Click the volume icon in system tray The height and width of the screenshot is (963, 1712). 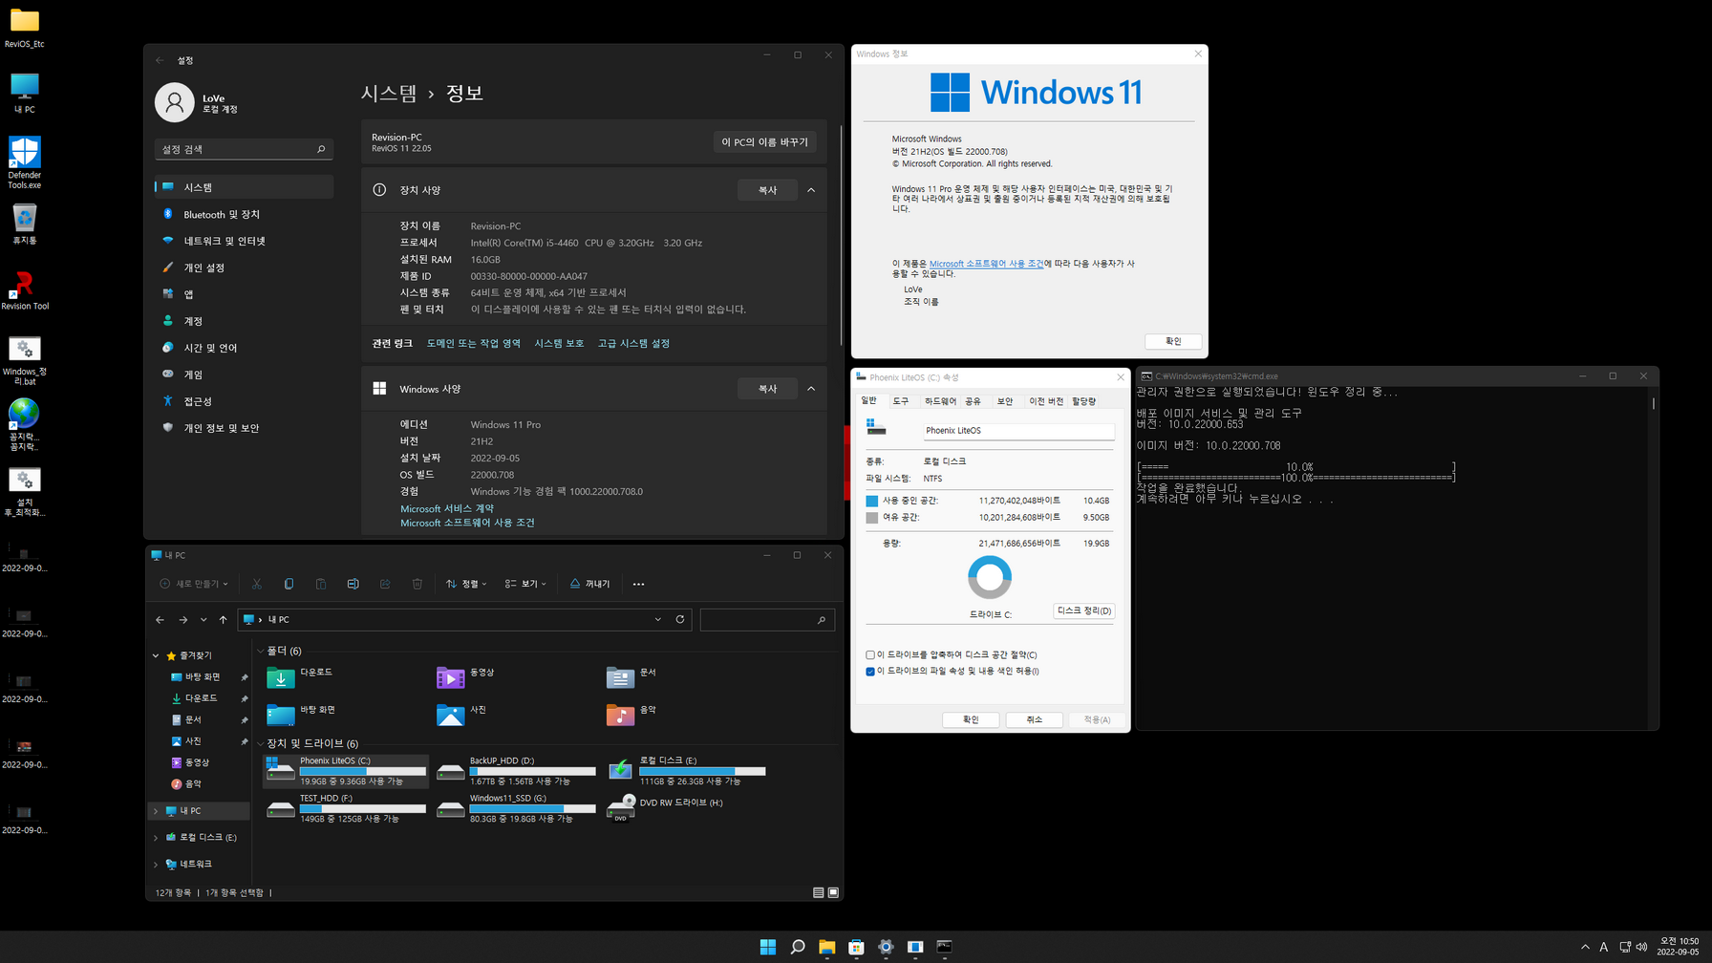click(x=1641, y=947)
